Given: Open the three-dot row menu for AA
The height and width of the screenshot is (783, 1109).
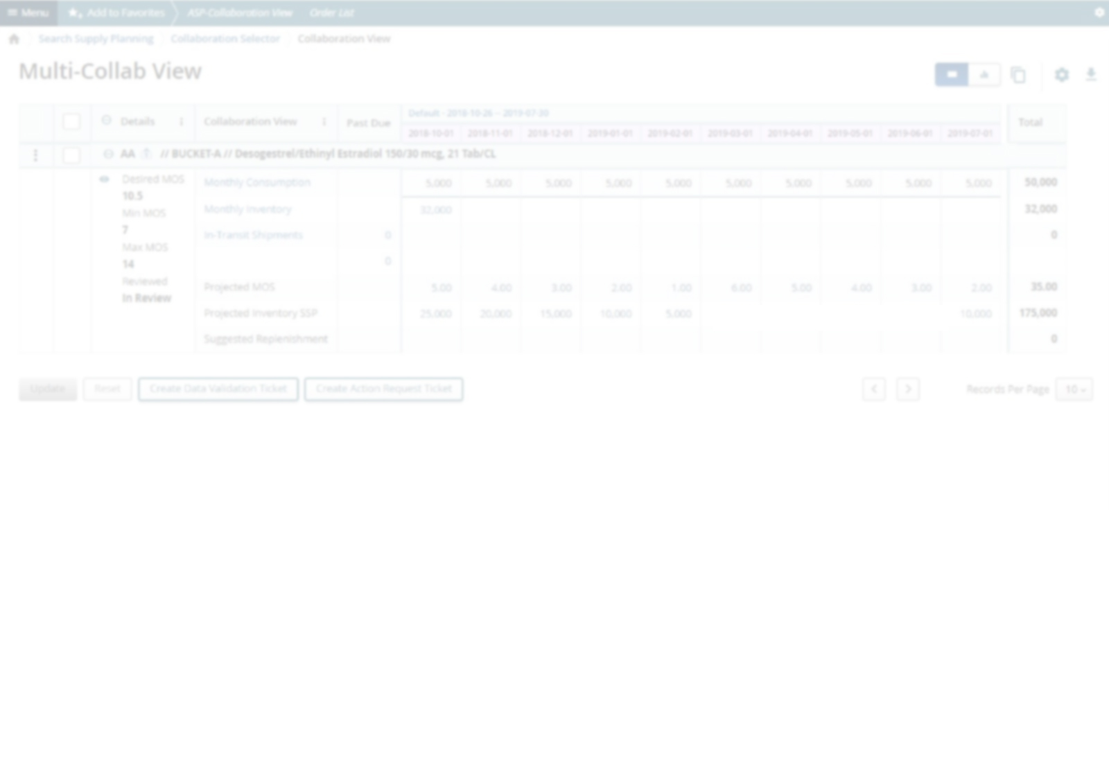Looking at the screenshot, I should click(x=36, y=155).
